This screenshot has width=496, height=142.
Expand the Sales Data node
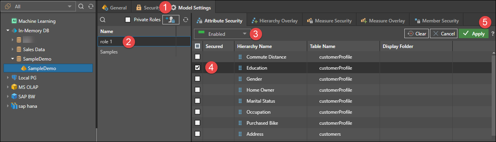(13, 50)
